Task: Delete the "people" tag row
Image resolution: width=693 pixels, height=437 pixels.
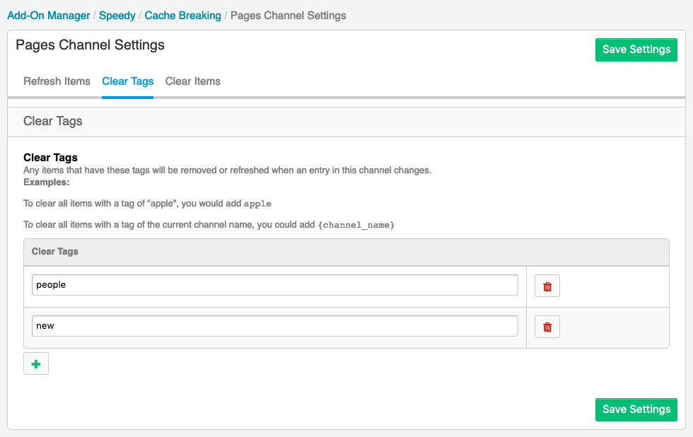Action: (x=547, y=286)
